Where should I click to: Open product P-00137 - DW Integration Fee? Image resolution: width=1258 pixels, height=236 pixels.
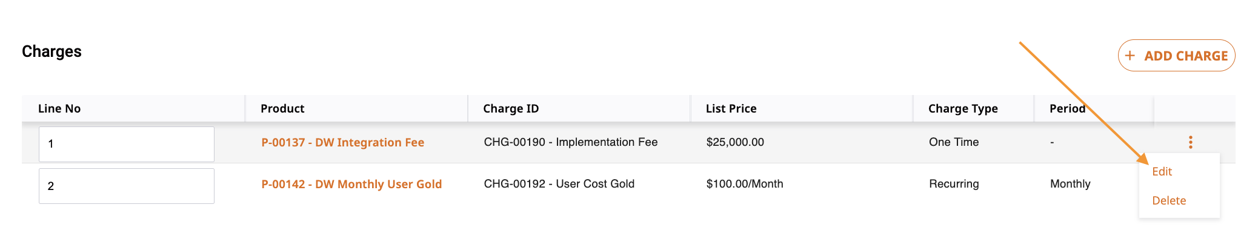[x=342, y=142]
